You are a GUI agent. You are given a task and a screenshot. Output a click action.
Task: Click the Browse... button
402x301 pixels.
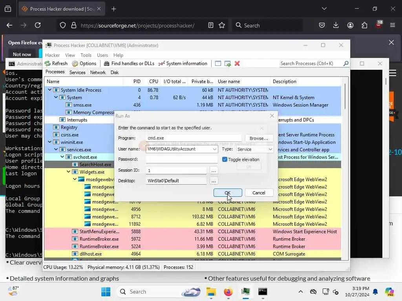(259, 138)
